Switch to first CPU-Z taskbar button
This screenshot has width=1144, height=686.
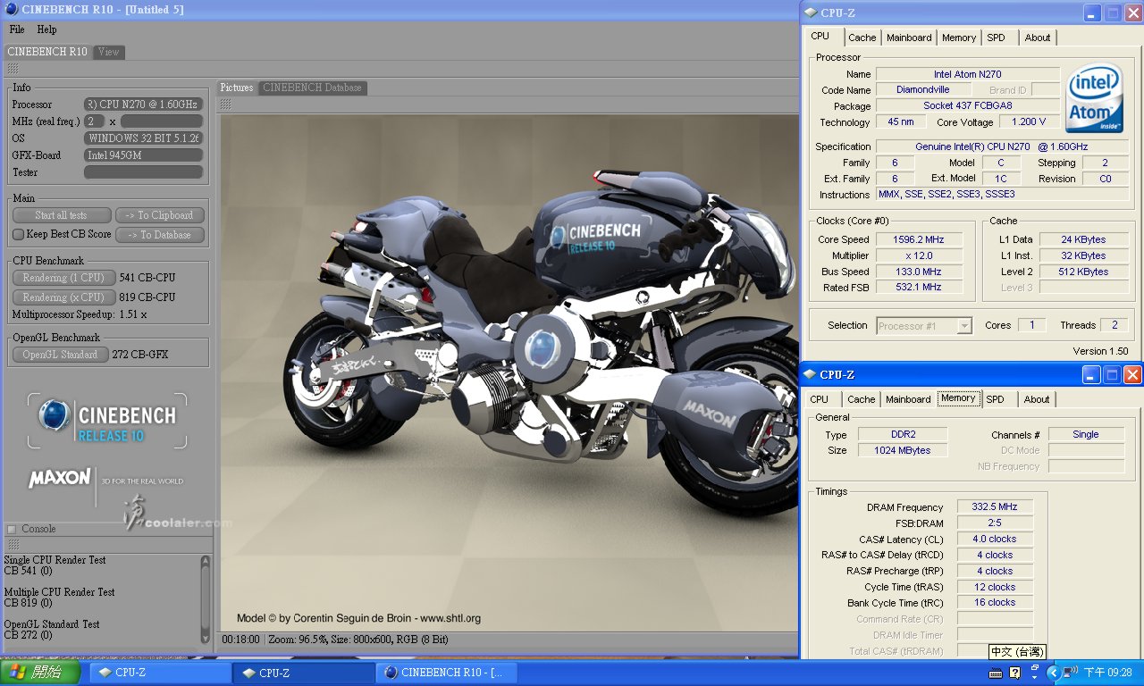[159, 673]
